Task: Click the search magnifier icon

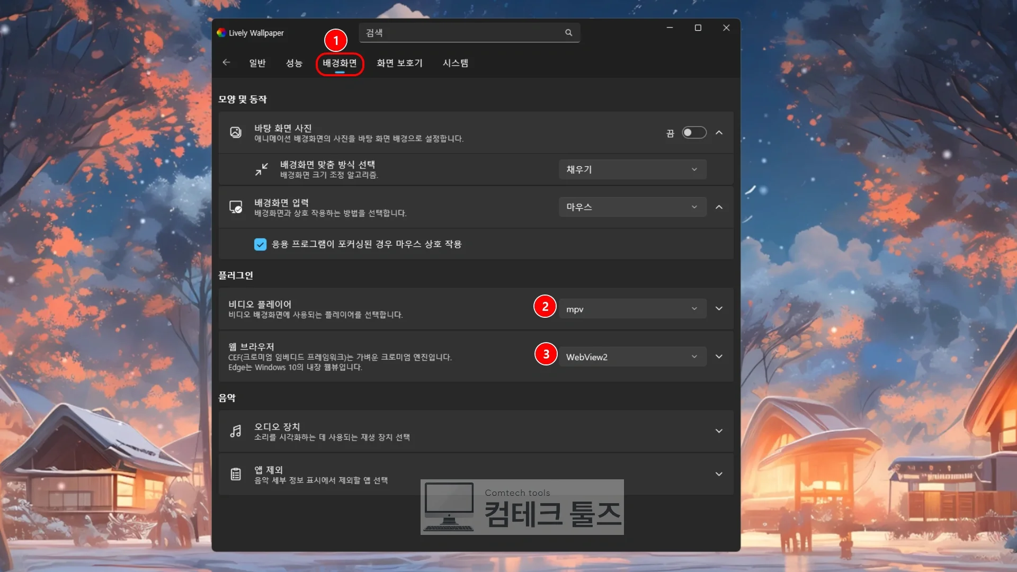Action: pyautogui.click(x=568, y=33)
